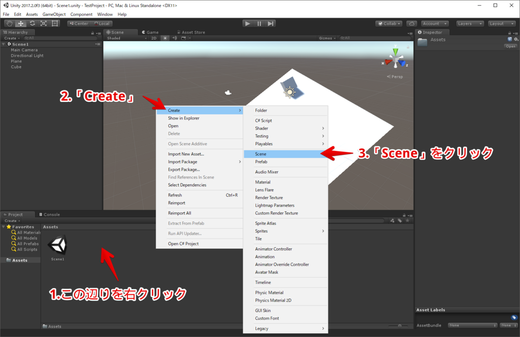Search by label icon in Project

(400, 220)
